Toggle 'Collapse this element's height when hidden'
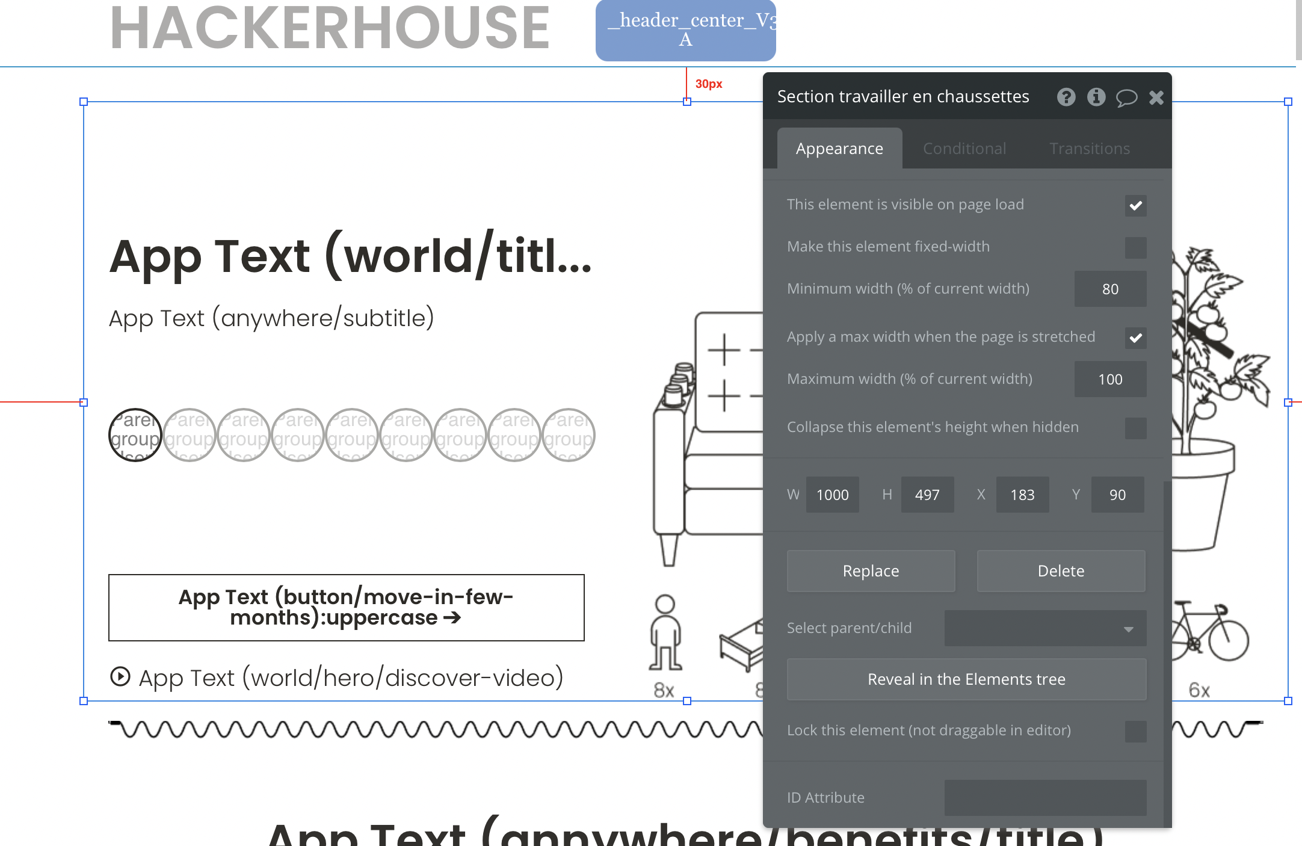The image size is (1302, 846). point(1136,427)
